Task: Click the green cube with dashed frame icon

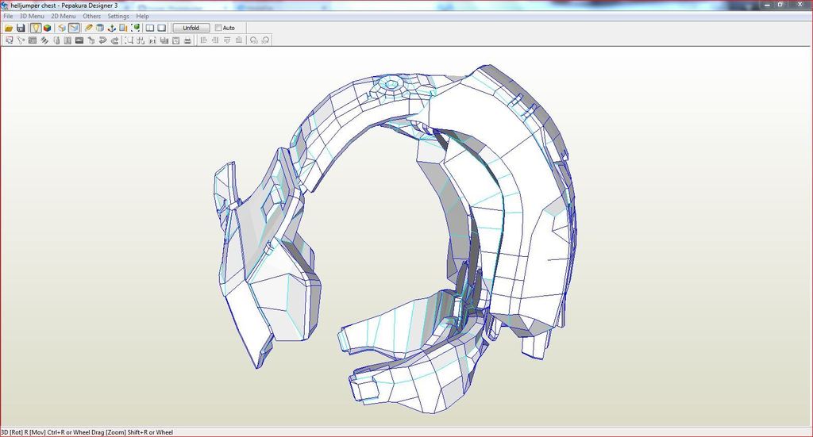Action: [136, 28]
